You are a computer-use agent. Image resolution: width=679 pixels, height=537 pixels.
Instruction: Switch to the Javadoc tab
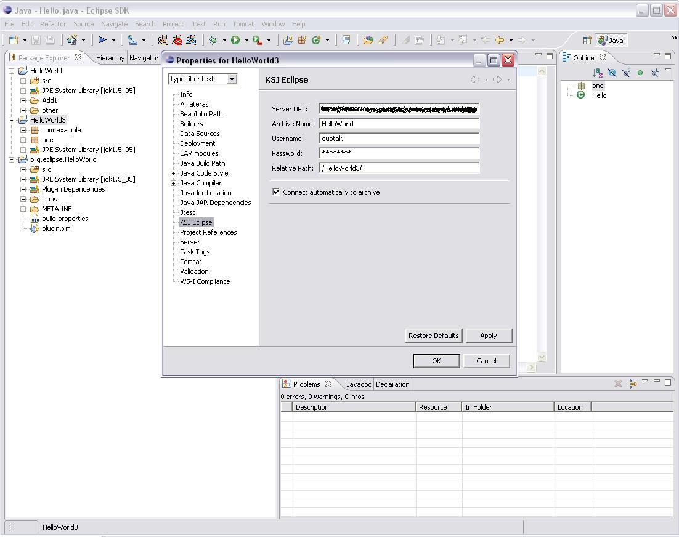point(359,384)
